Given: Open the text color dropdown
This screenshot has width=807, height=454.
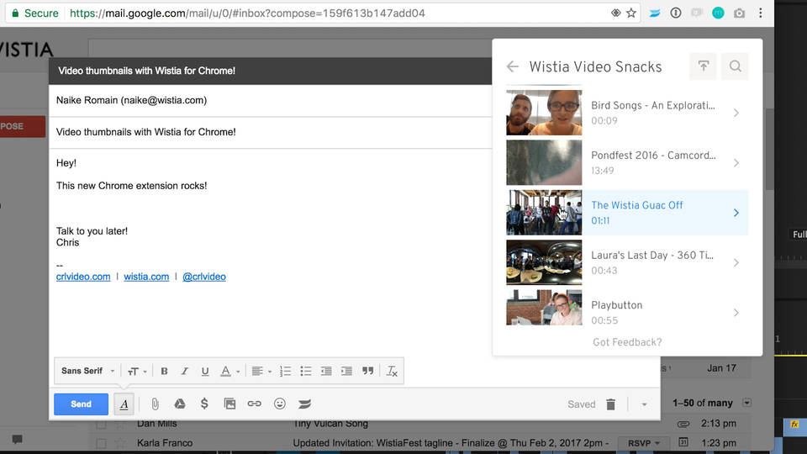Looking at the screenshot, I should click(x=229, y=371).
